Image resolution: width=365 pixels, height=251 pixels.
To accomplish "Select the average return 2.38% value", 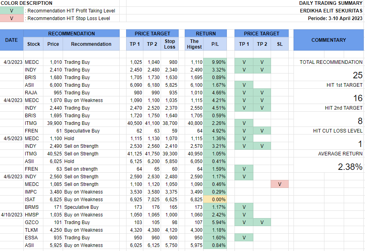I will (x=350, y=167).
